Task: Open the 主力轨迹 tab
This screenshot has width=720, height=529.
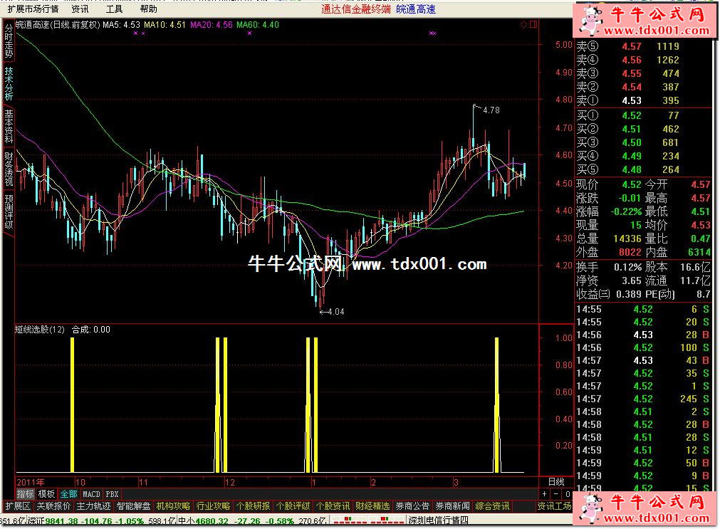Action: pyautogui.click(x=94, y=506)
